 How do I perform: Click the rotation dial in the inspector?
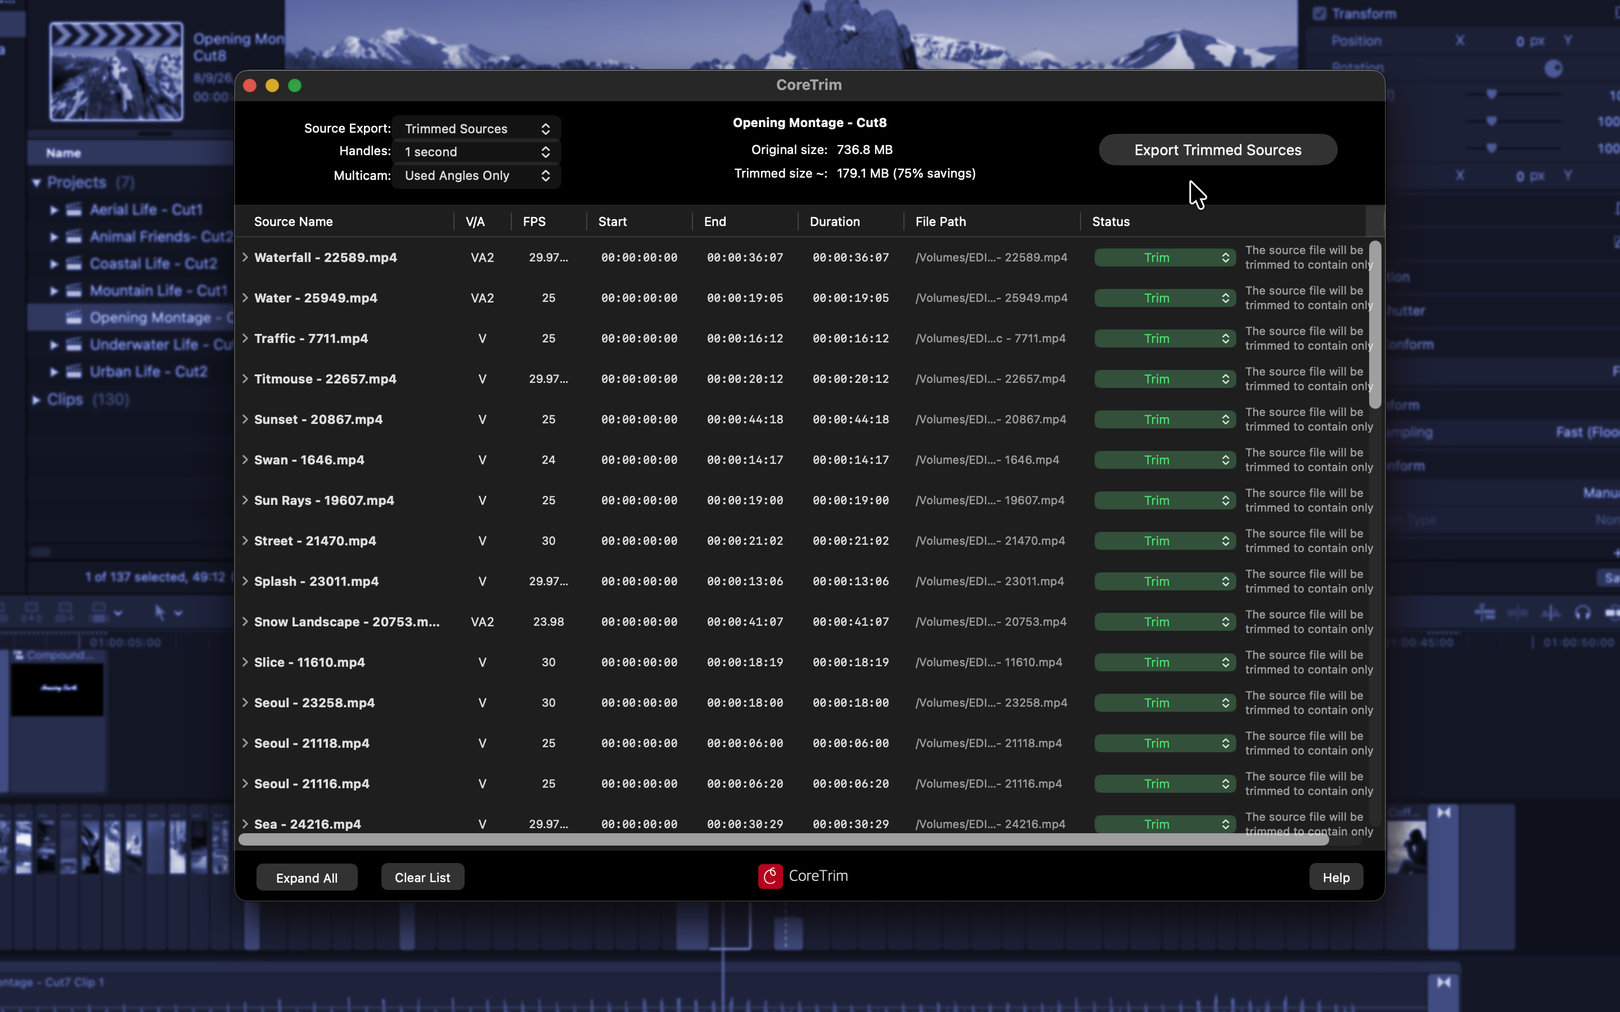1553,69
